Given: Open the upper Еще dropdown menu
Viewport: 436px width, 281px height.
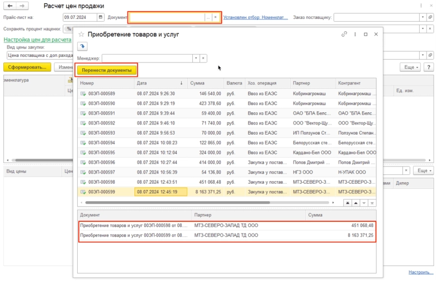Looking at the screenshot, I should pos(410,67).
